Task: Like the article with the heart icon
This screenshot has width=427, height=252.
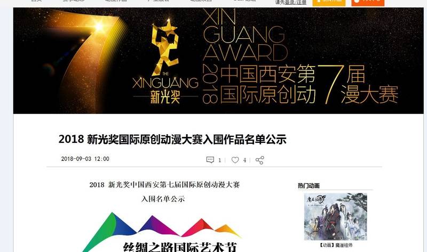Action: (x=235, y=160)
